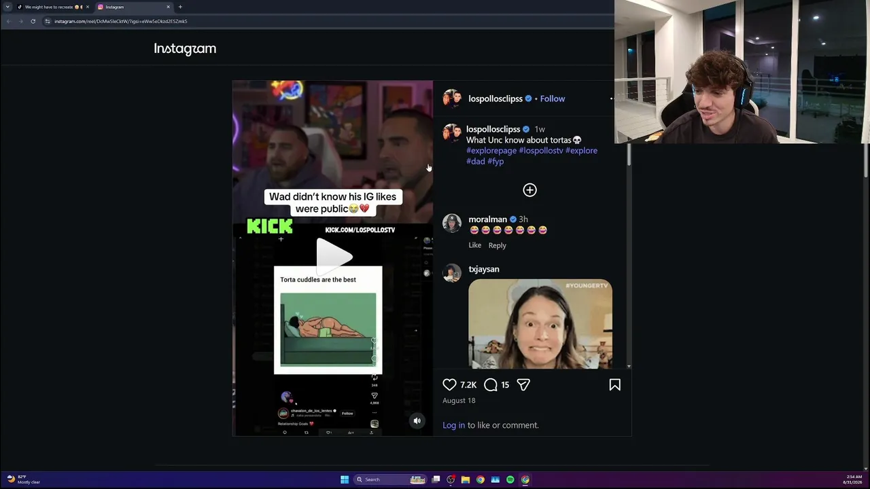Open lospollosclipss avatar in the post header

[452, 98]
